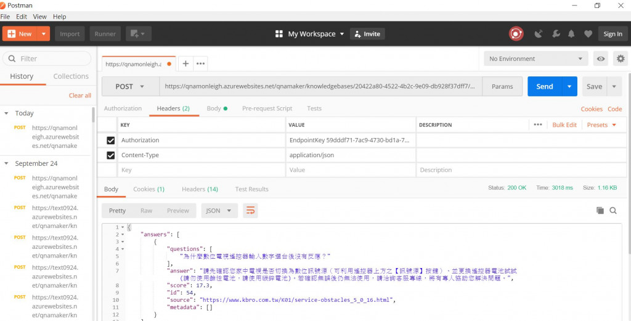The height and width of the screenshot is (321, 631).
Task: Search the response body magnifier icon
Action: click(613, 210)
